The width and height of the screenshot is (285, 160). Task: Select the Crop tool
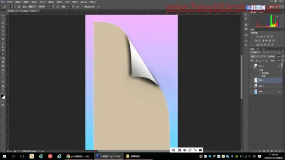3,31
